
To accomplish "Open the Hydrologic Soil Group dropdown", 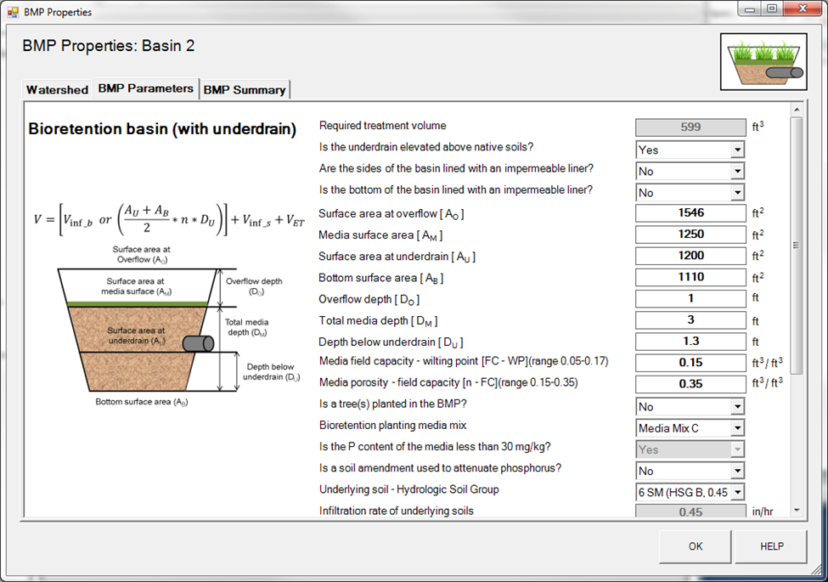I will click(737, 492).
